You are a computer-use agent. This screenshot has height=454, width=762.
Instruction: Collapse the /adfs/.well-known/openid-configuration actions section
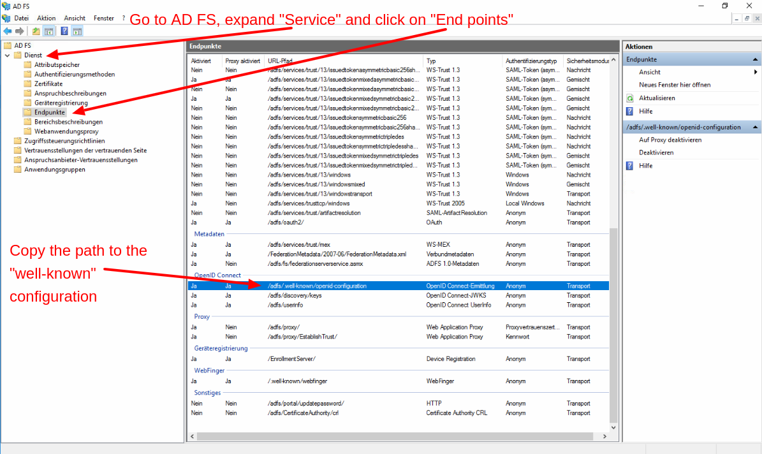[x=755, y=128]
